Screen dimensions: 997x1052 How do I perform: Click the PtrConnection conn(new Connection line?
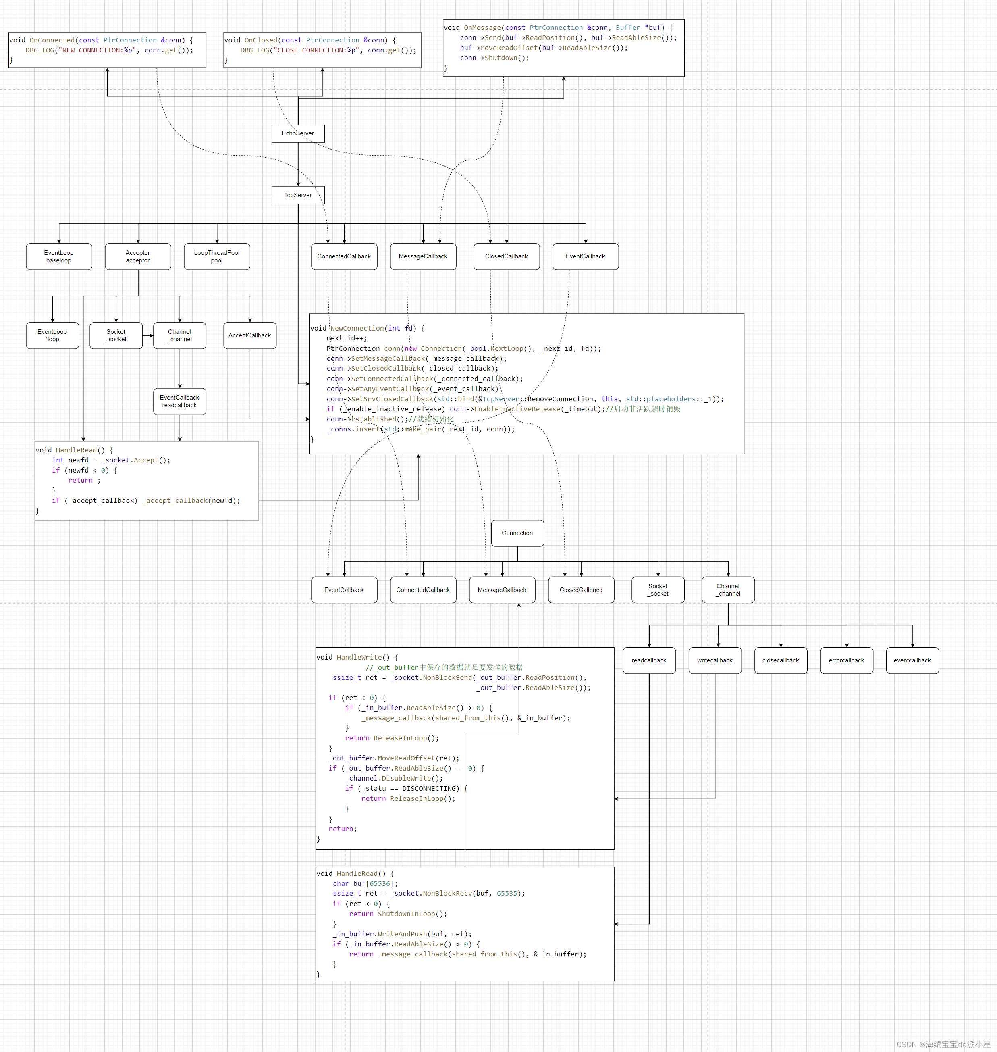(x=464, y=349)
